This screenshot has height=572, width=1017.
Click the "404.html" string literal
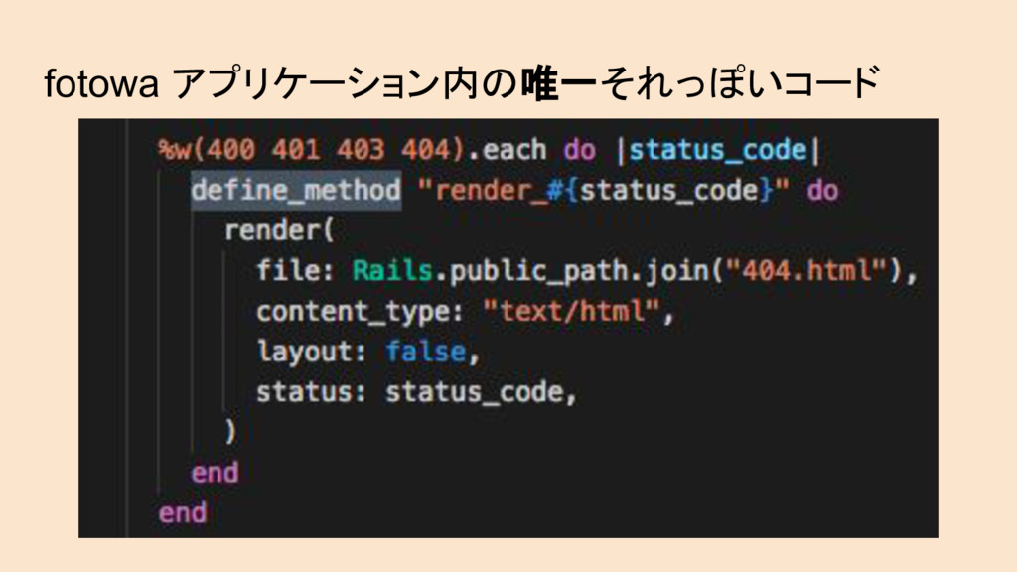pyautogui.click(x=806, y=270)
